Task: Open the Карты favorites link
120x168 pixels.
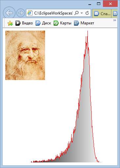Action: click(62, 23)
